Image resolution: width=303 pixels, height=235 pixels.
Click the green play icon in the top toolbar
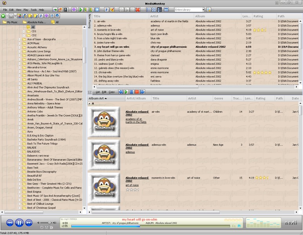tap(80, 10)
